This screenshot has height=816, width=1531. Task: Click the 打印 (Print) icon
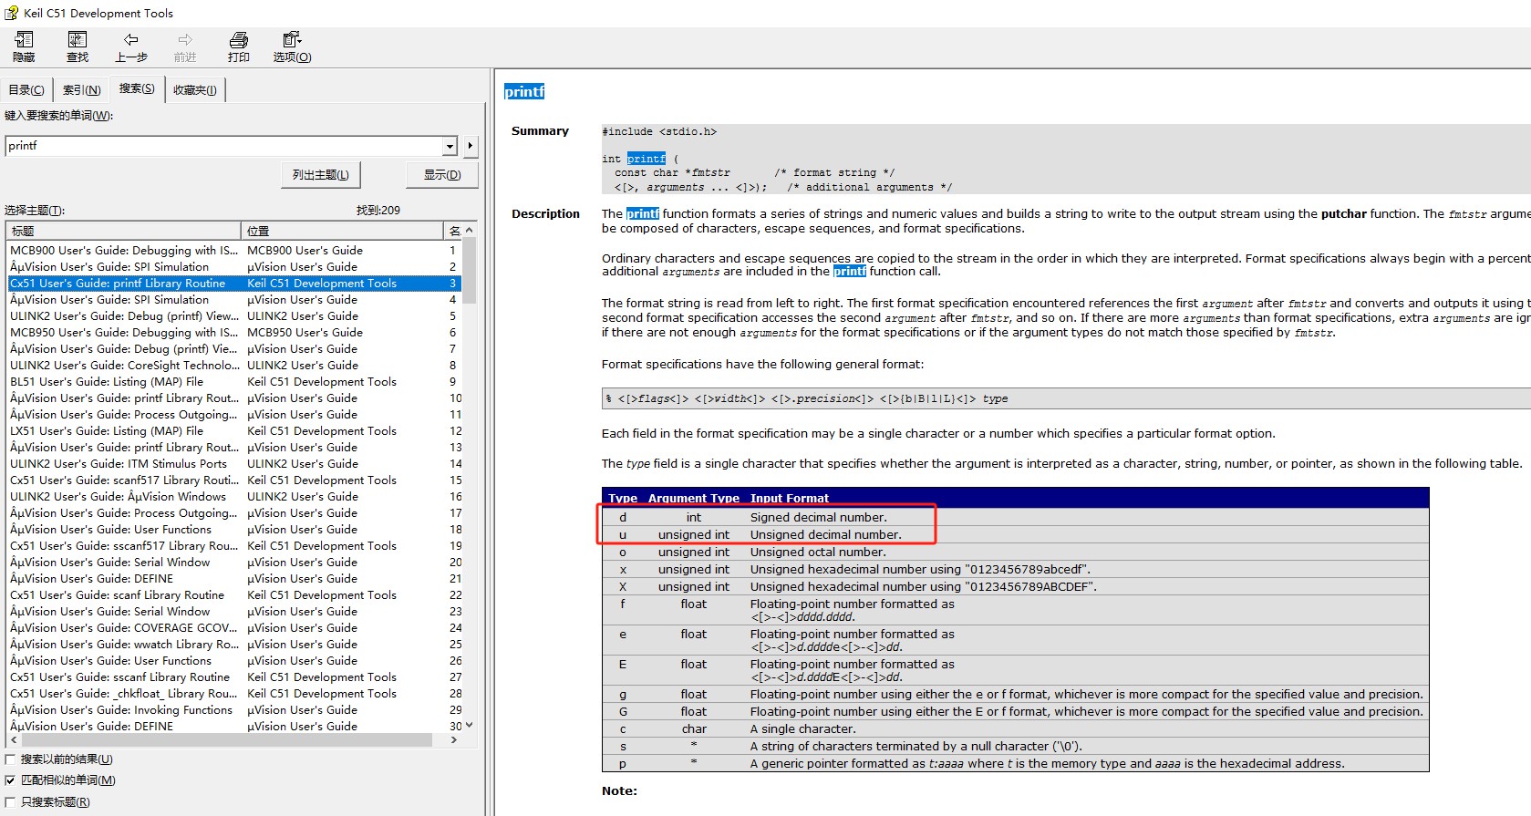coord(239,39)
